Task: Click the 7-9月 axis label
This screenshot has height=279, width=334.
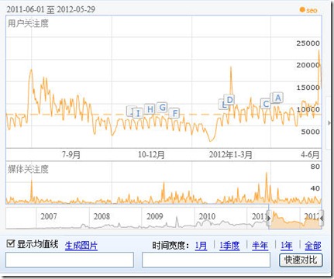Action: 71,155
